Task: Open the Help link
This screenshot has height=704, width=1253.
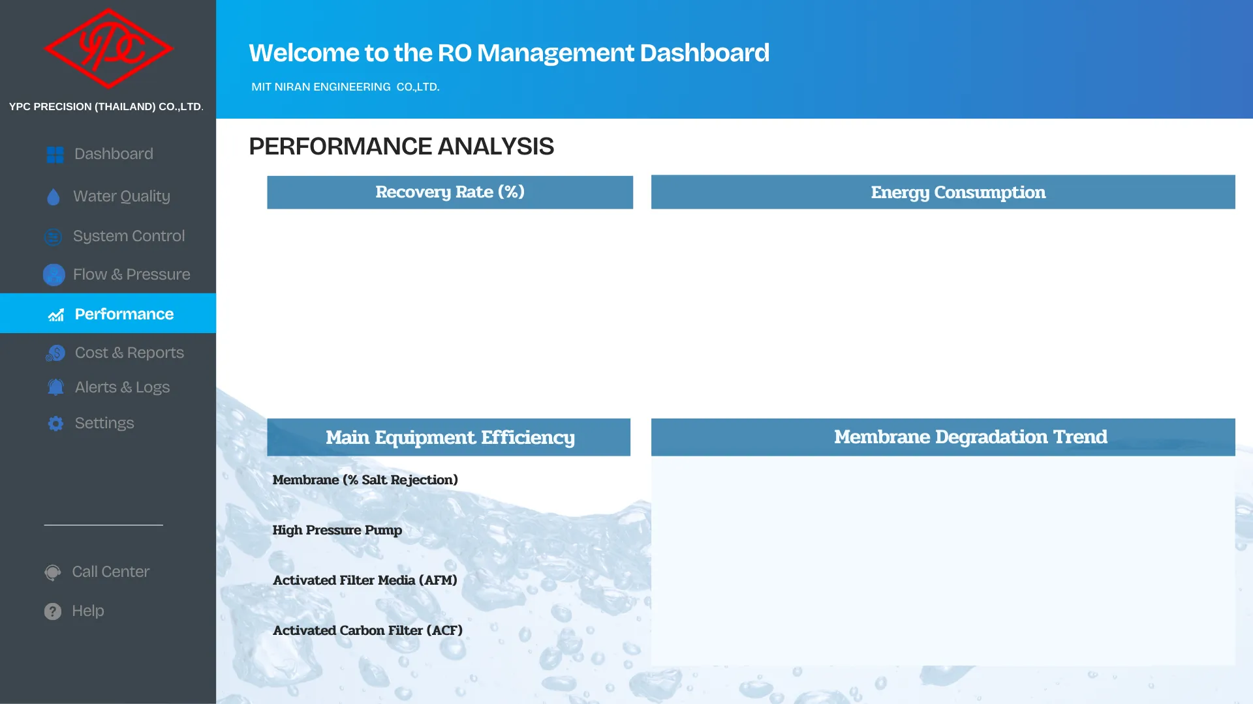Action: coord(88,611)
